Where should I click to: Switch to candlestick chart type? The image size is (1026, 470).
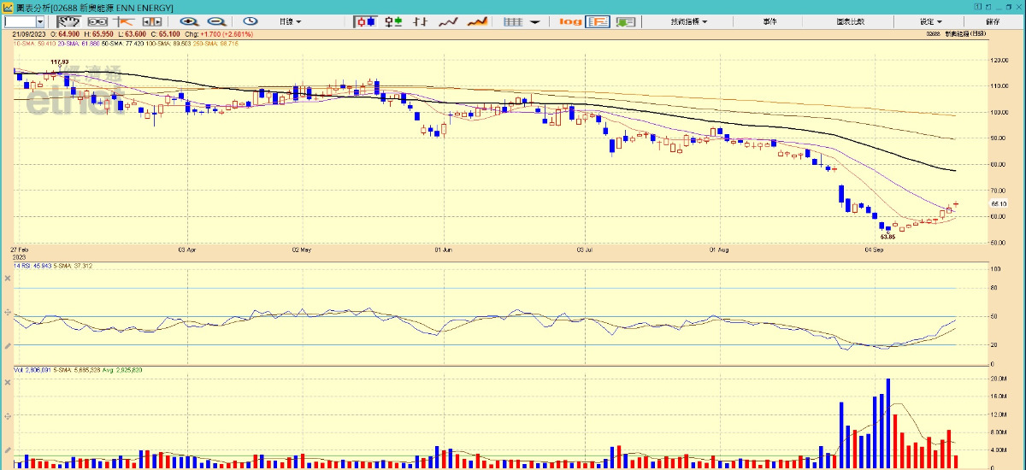coord(366,21)
